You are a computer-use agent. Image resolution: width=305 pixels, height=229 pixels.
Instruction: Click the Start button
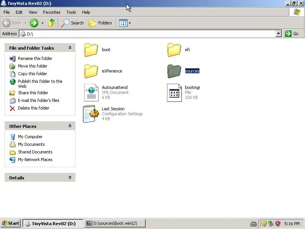(x=11, y=223)
